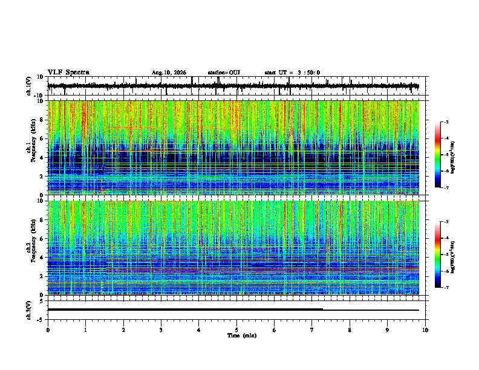479x370 pixels.
Task: Select the ch.1 'Frequency (kHz)' axis label
Action: pyautogui.click(x=33, y=140)
